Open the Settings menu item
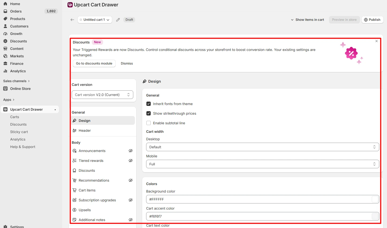The width and height of the screenshot is (387, 228). click(17, 226)
